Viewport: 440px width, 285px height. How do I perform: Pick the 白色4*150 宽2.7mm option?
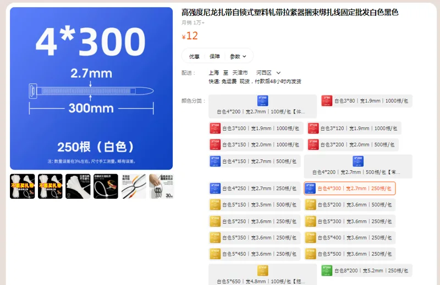pos(255,161)
